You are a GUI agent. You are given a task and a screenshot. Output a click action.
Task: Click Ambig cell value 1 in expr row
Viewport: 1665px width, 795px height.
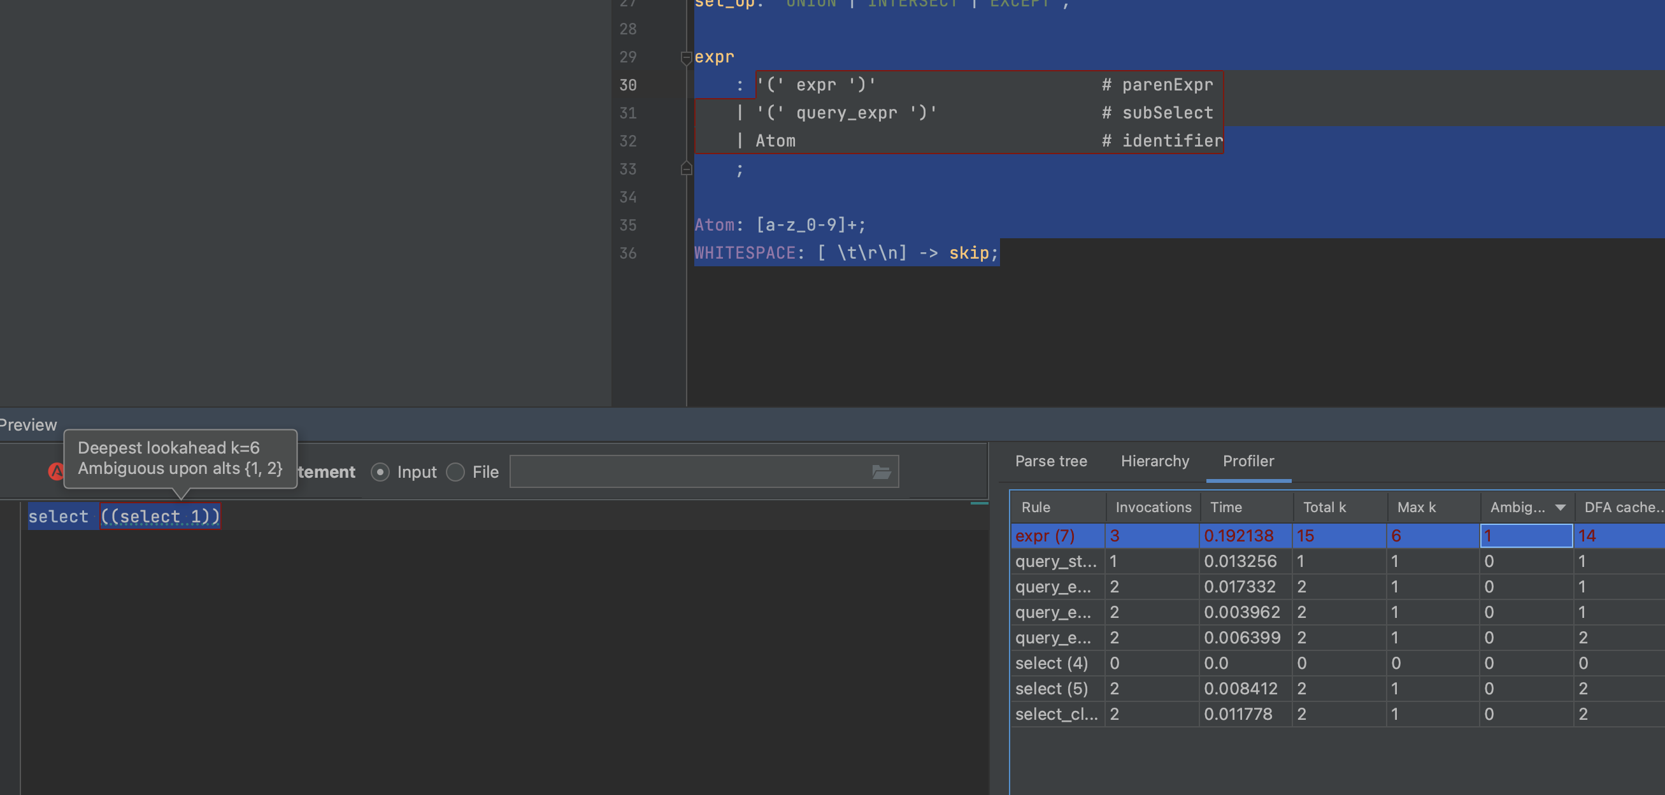point(1526,536)
